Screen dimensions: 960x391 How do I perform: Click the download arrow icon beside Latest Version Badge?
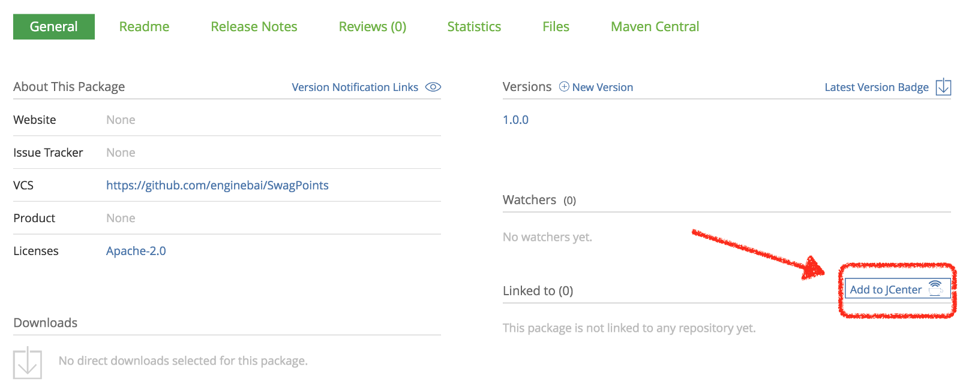[x=943, y=87]
